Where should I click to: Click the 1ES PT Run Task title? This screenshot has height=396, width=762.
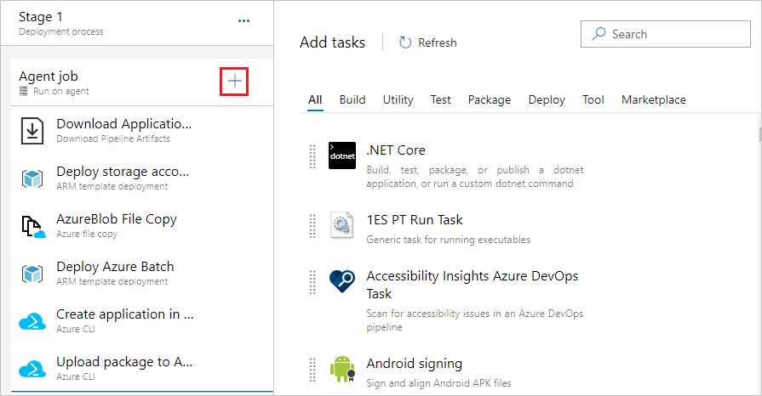pyautogui.click(x=415, y=220)
